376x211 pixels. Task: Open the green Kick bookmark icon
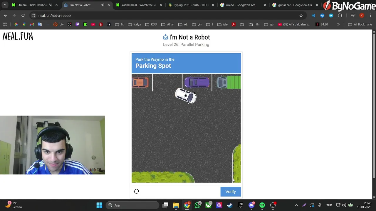coord(85,24)
